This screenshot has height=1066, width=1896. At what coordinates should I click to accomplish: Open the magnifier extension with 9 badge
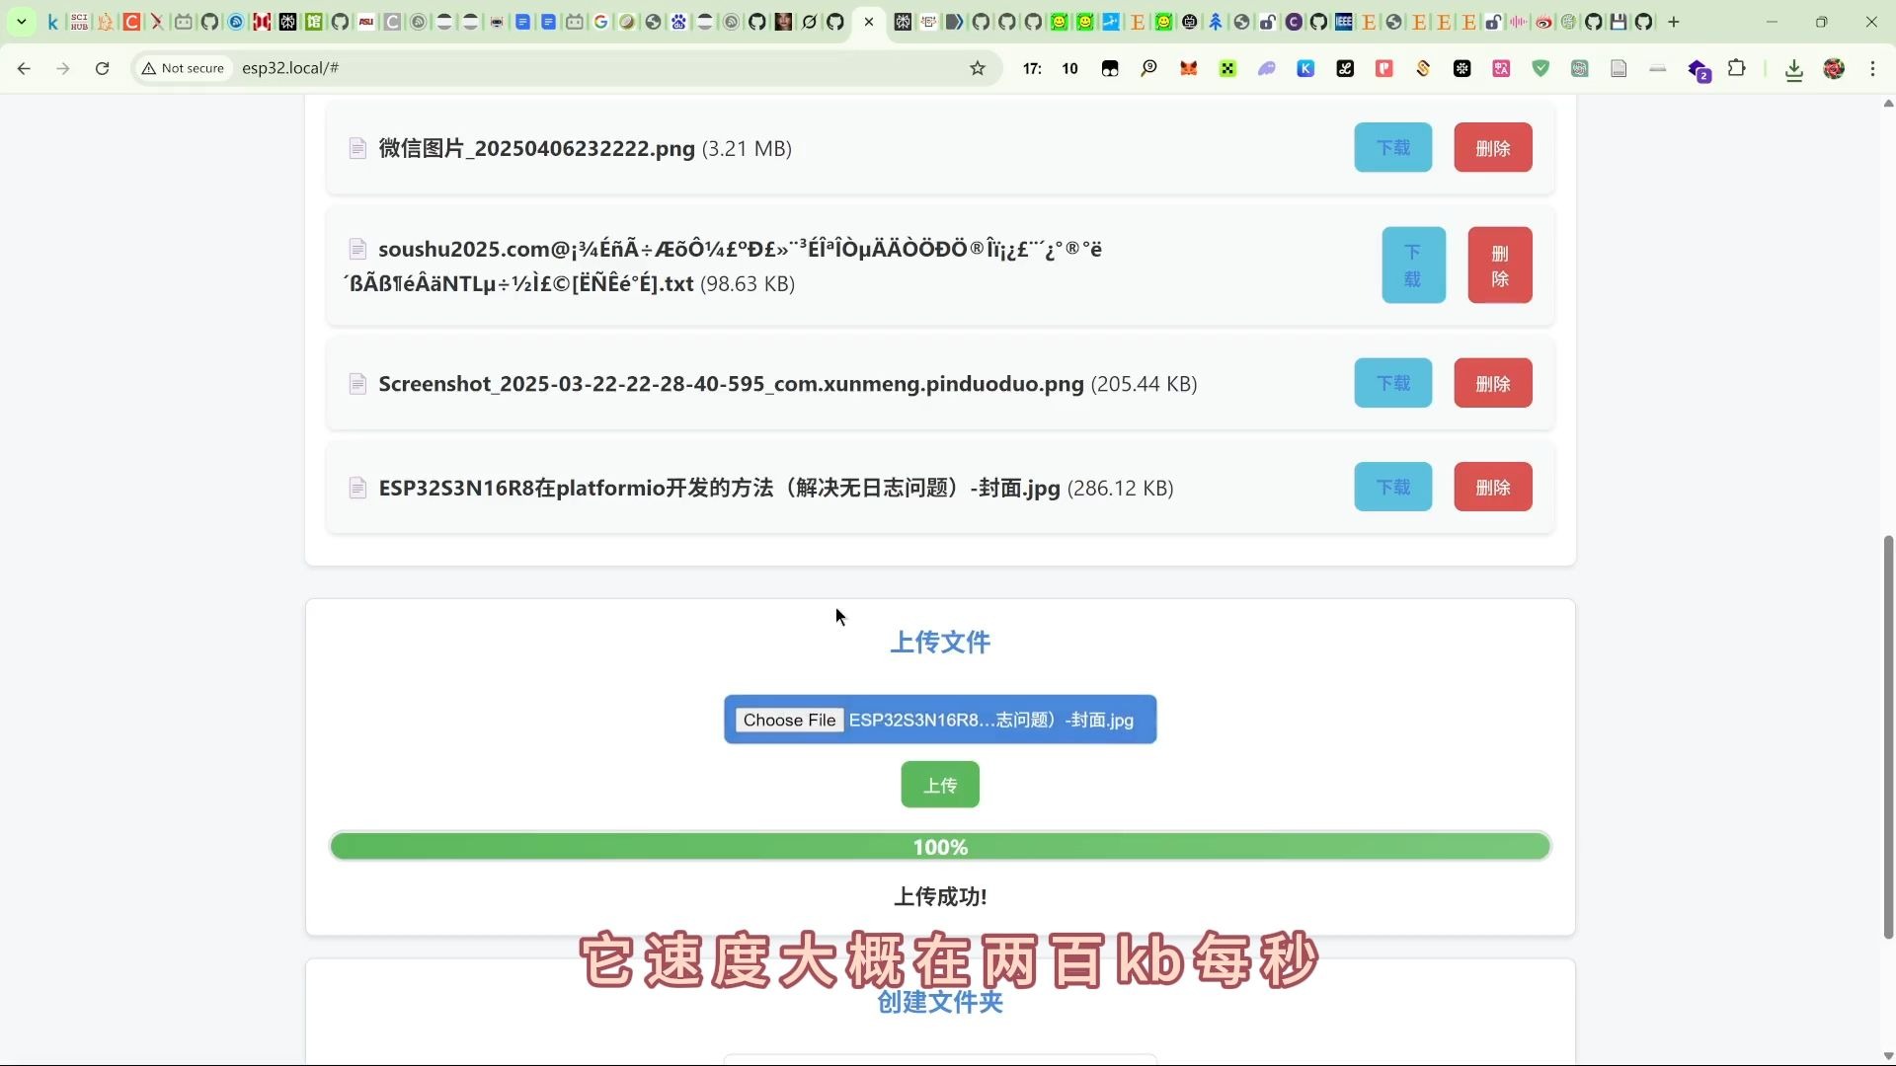(1148, 68)
